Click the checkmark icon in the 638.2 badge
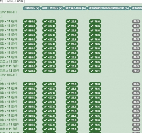 pyautogui.click(x=26, y=71)
